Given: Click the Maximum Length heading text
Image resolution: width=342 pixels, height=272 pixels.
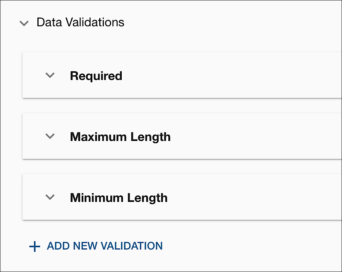Looking at the screenshot, I should coord(120,137).
